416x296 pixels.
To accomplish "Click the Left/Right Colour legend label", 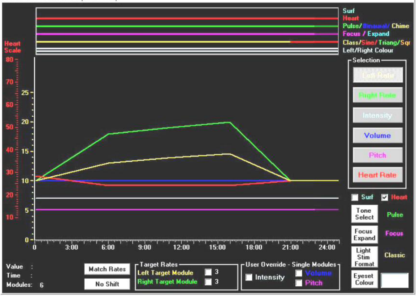I will [x=368, y=50].
